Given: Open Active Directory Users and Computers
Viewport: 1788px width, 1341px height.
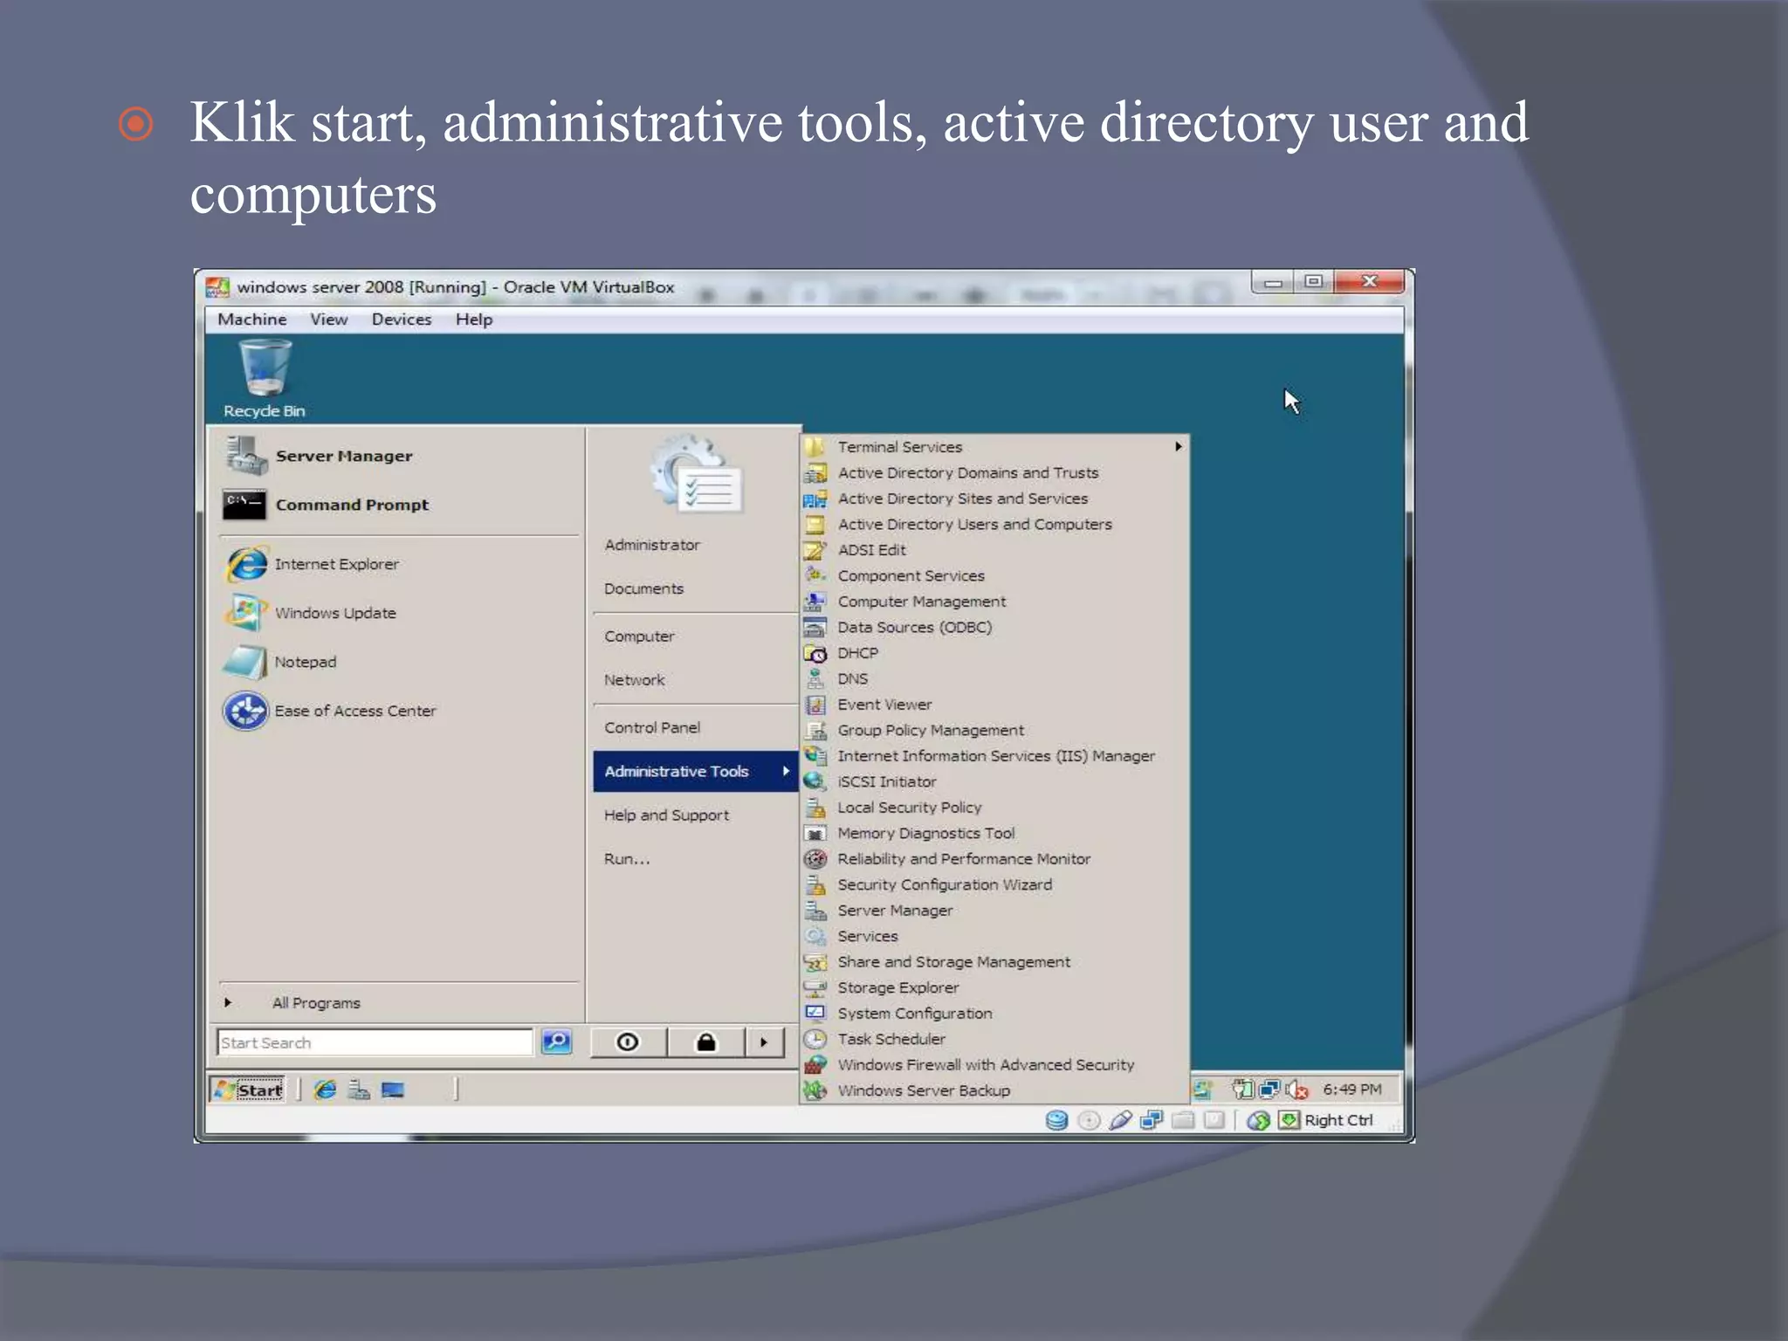Looking at the screenshot, I should (x=994, y=524).
